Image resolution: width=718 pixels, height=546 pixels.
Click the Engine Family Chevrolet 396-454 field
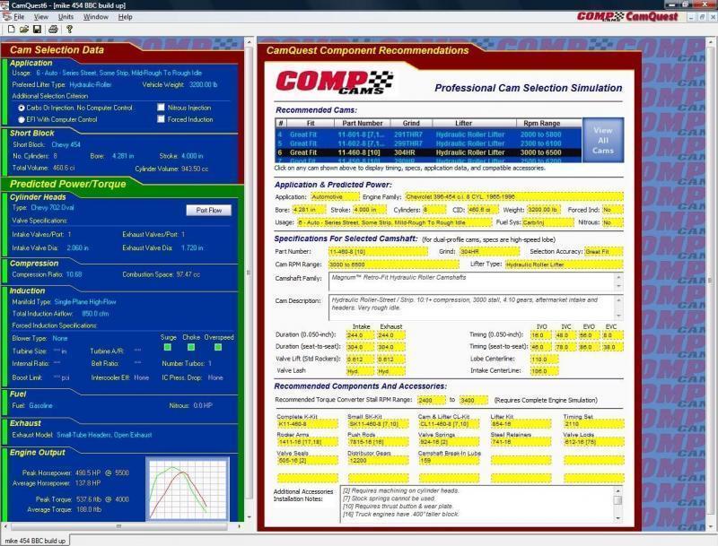[513, 197]
